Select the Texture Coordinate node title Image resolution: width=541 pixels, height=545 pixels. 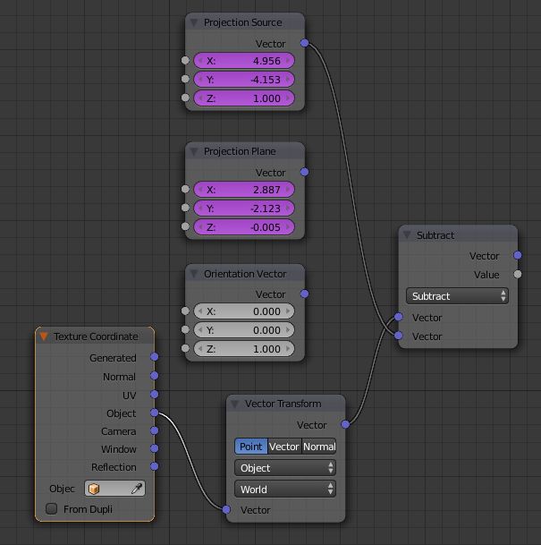click(x=96, y=336)
